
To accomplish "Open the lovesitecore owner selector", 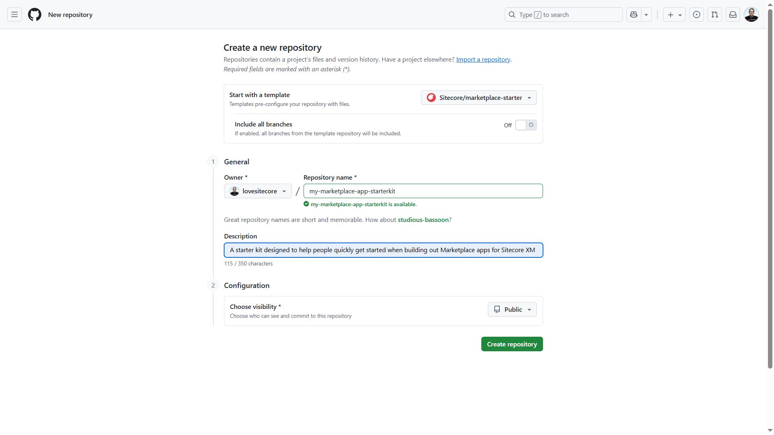I will [x=258, y=191].
